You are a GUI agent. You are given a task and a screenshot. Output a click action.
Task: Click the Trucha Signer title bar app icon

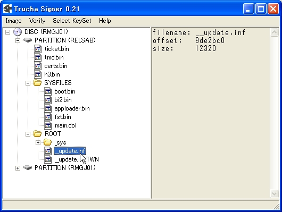pyautogui.click(x=7, y=9)
